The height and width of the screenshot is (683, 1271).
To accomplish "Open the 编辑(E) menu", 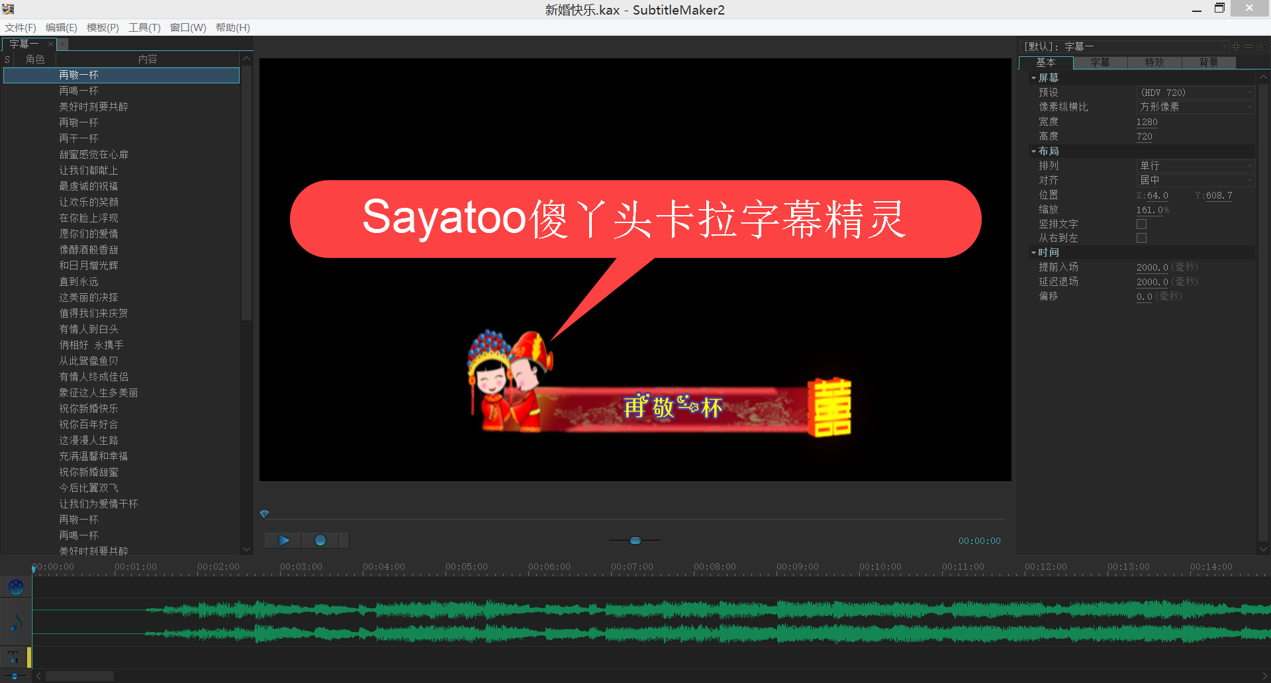I will [62, 28].
